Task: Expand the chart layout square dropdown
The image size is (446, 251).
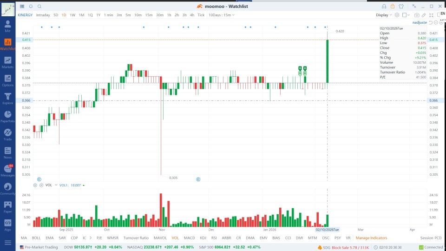Action: [x=406, y=15]
